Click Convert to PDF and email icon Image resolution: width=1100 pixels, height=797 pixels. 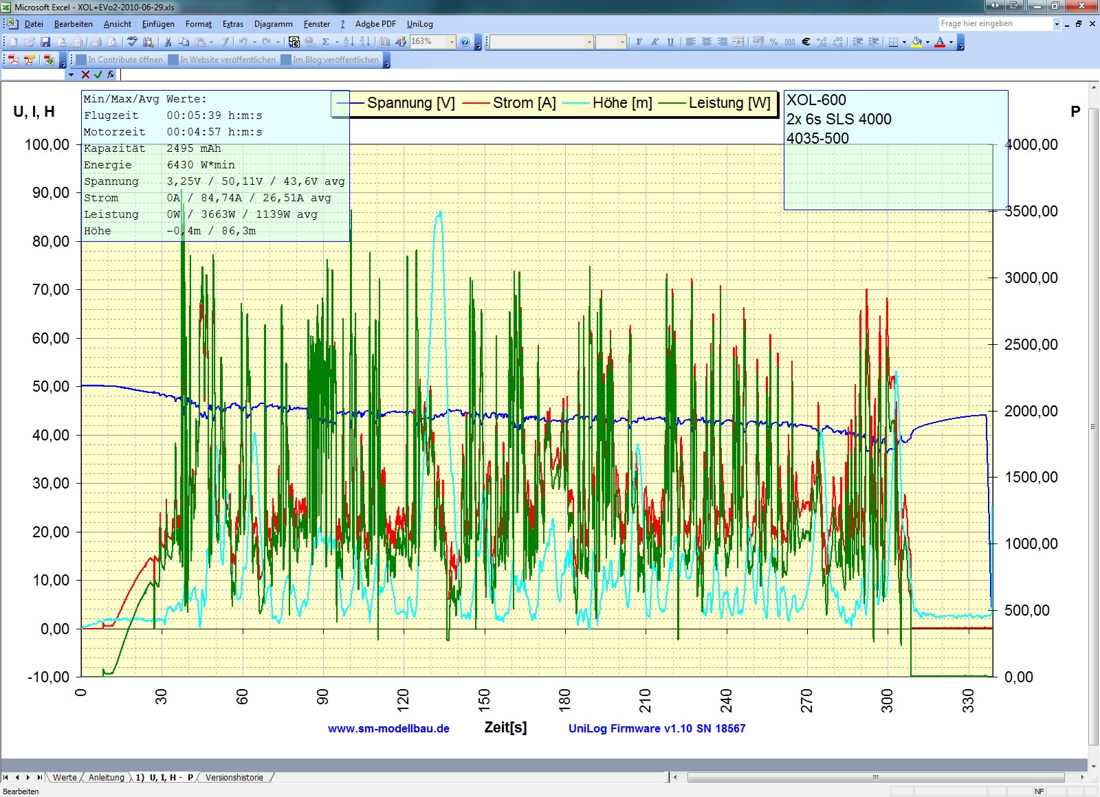pos(29,60)
